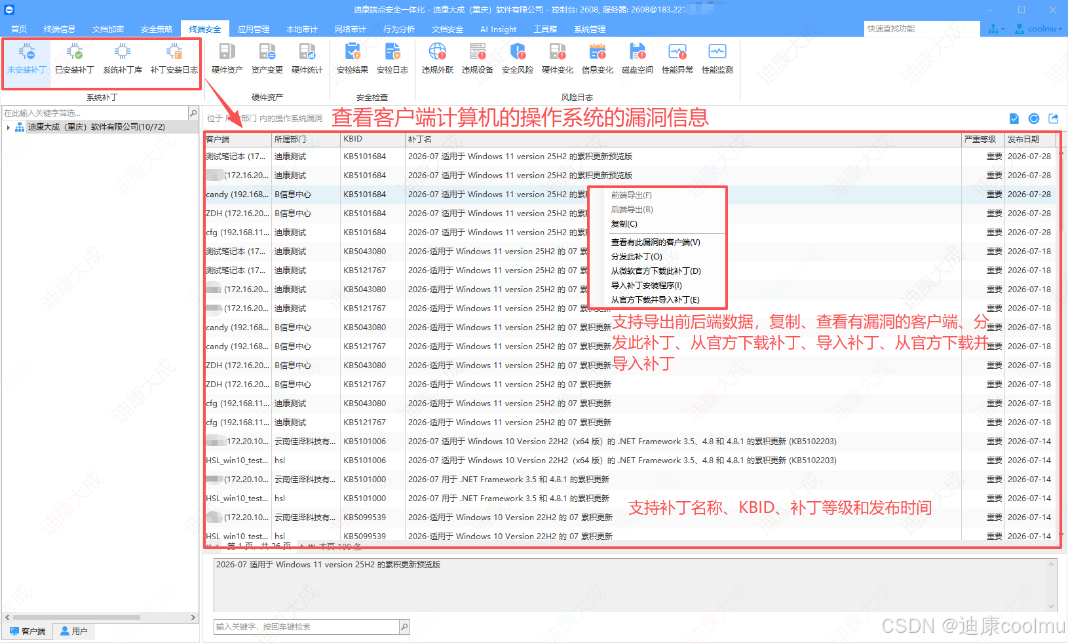This screenshot has height=644, width=1068.
Task: Switch to the 文档加密 ribbon tab
Action: pyautogui.click(x=108, y=29)
